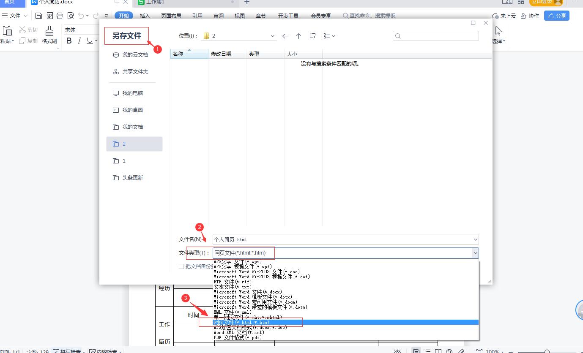Go up one folder level
This screenshot has width=583, height=353.
[x=298, y=36]
